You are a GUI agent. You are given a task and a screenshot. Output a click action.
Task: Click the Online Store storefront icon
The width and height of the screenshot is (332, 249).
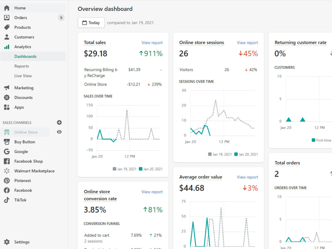[x=7, y=132]
